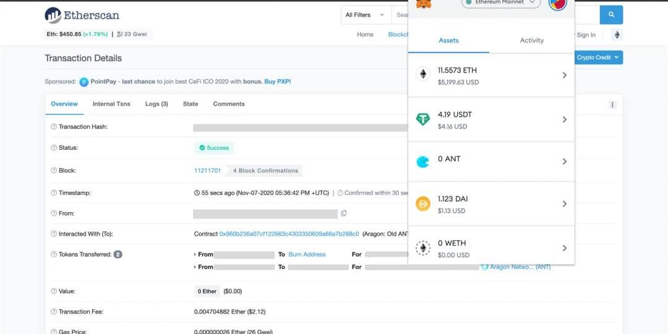Click the 4 Block Confirmations badge
The image size is (668, 334).
(x=265, y=171)
